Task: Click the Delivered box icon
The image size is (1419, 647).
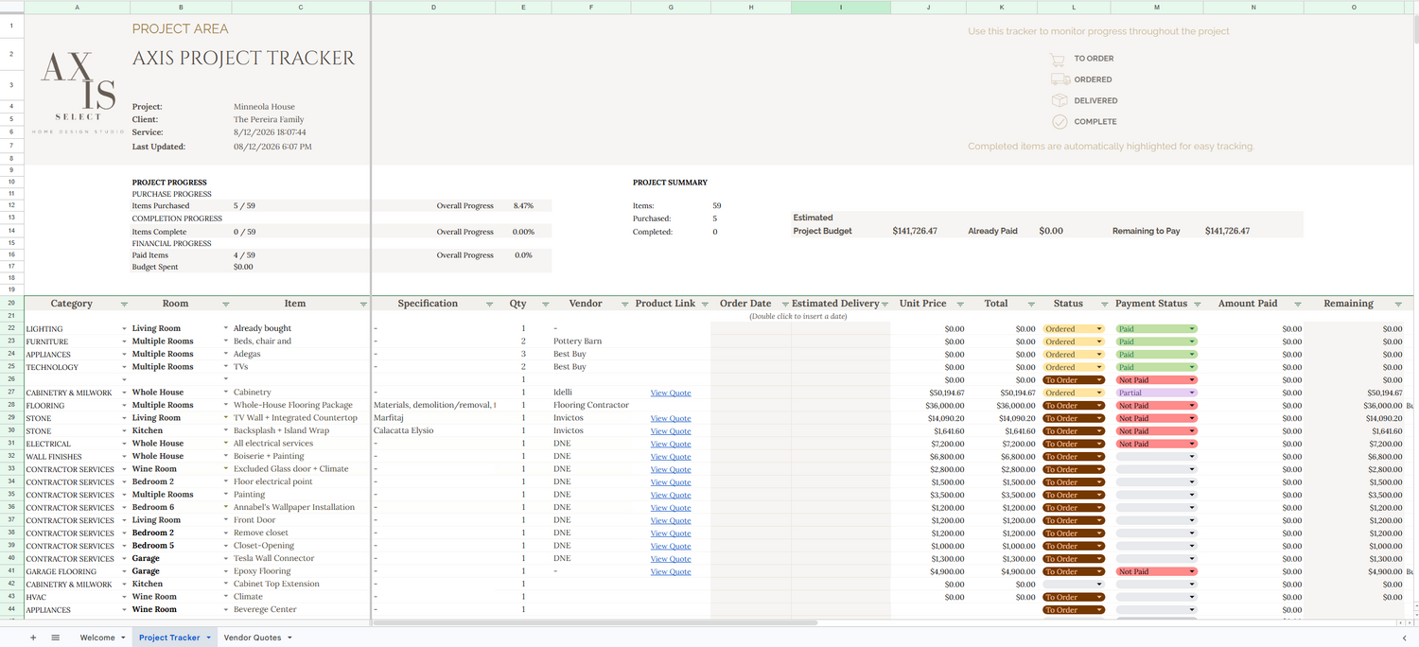Action: click(1060, 100)
